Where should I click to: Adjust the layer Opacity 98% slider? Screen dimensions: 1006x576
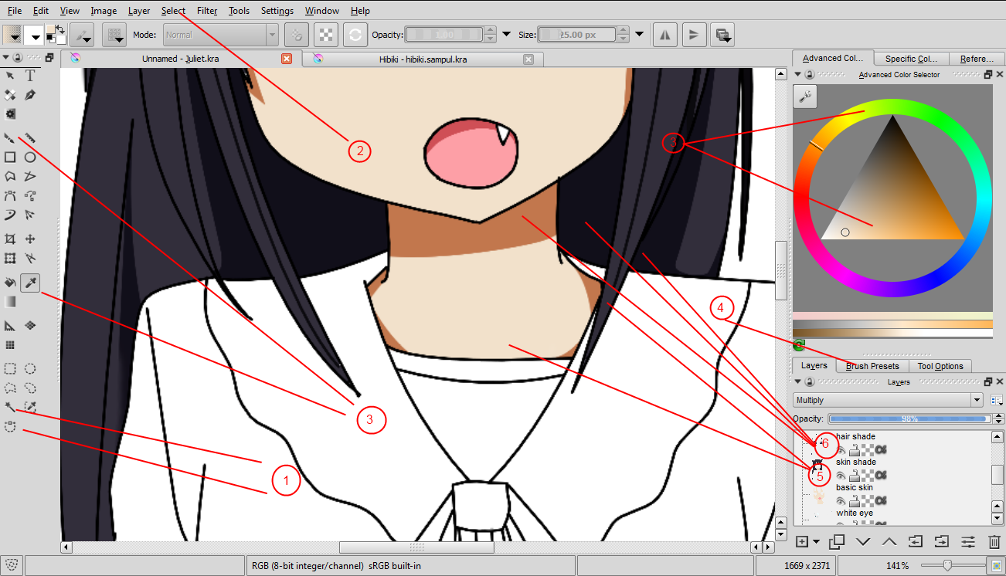coord(909,418)
